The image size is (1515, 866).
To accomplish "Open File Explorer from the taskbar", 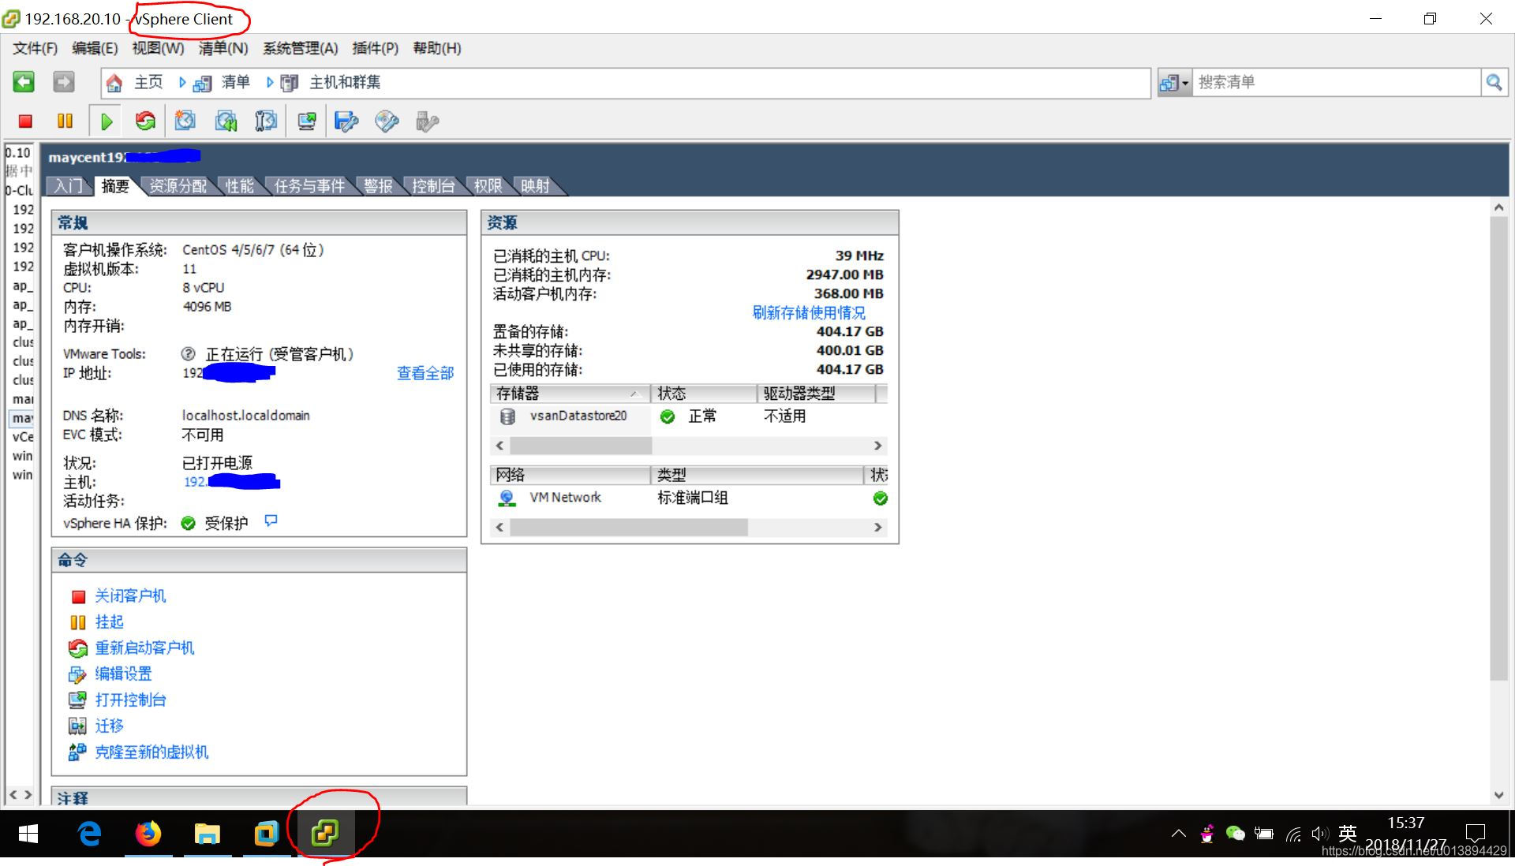I will [x=207, y=833].
